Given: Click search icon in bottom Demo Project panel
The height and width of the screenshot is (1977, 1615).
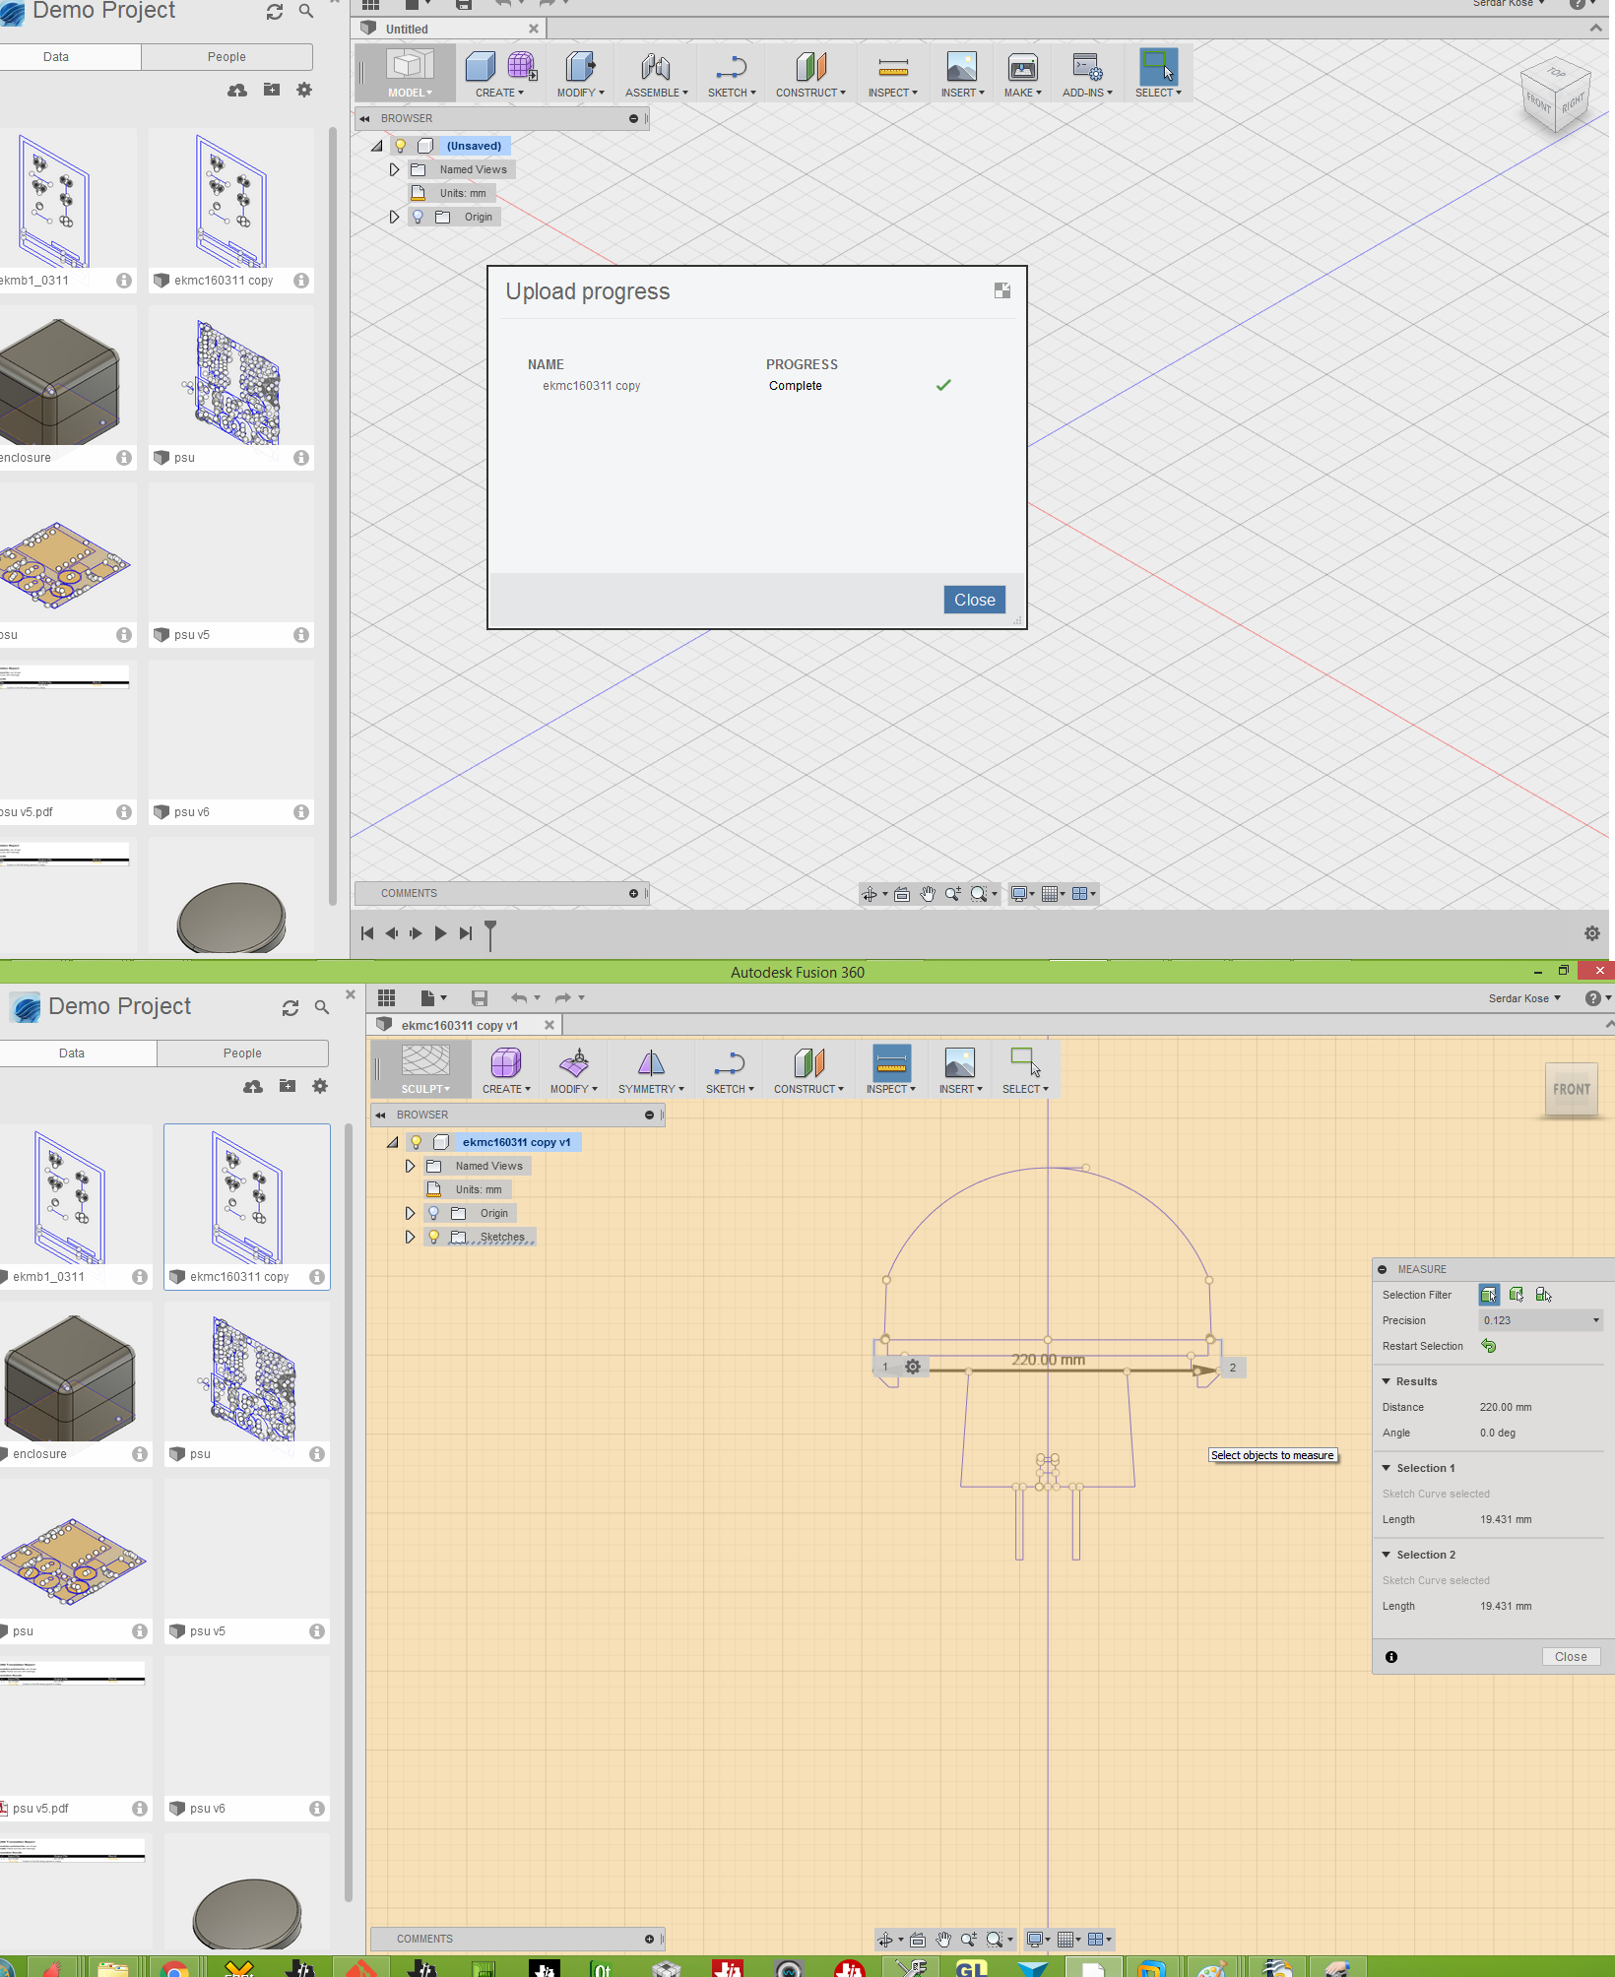Looking at the screenshot, I should [x=321, y=1007].
